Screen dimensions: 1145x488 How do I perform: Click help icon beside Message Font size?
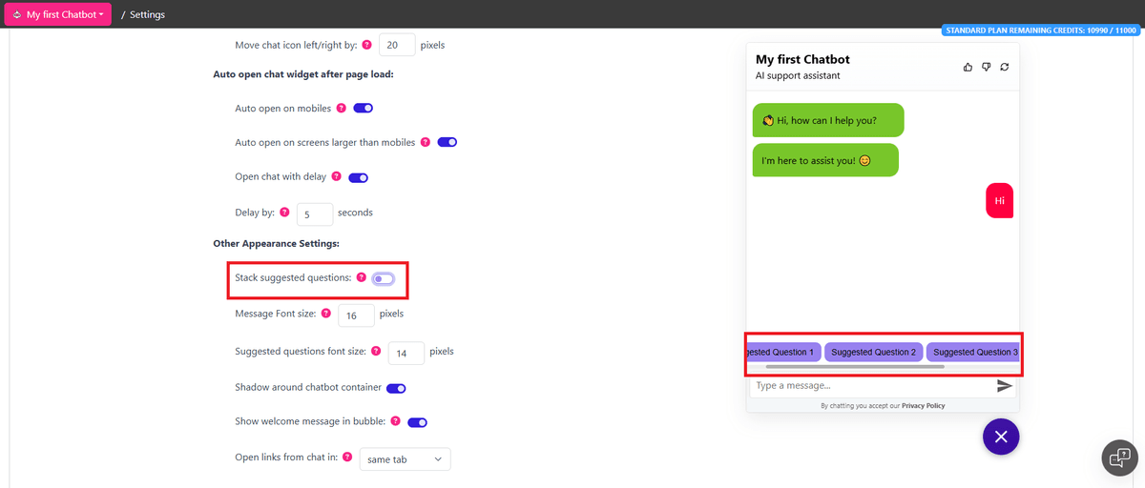[326, 313]
